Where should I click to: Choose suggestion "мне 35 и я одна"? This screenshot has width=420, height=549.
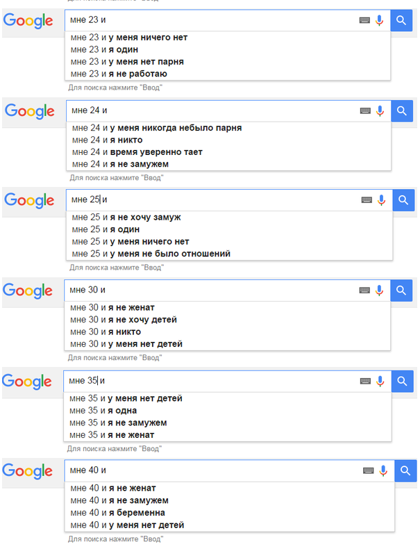[103, 411]
